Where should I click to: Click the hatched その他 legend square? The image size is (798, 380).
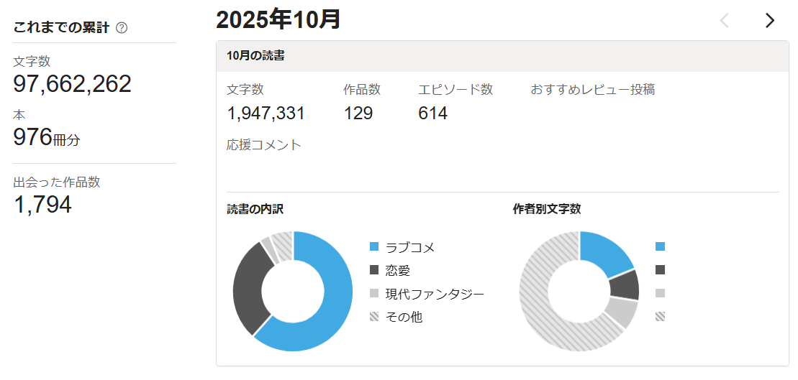click(x=374, y=316)
